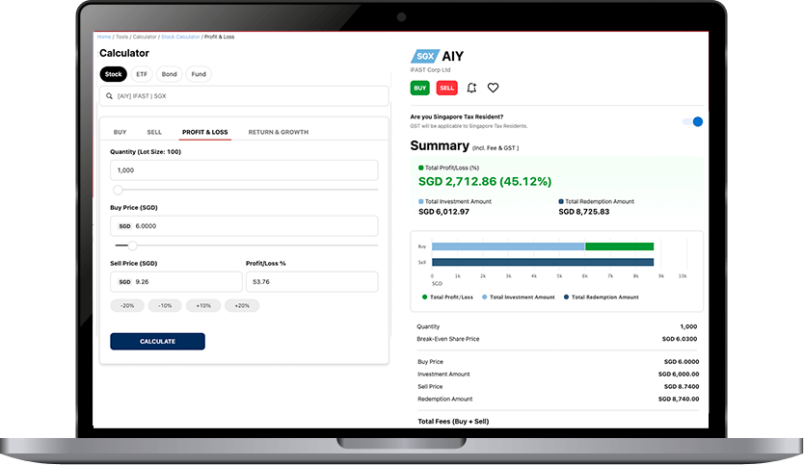The image size is (804, 465).
Task: Click the green BUY button
Action: tap(420, 88)
